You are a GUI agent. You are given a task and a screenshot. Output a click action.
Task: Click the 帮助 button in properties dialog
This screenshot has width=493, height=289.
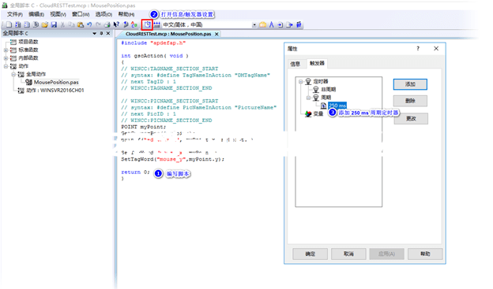[x=425, y=254]
